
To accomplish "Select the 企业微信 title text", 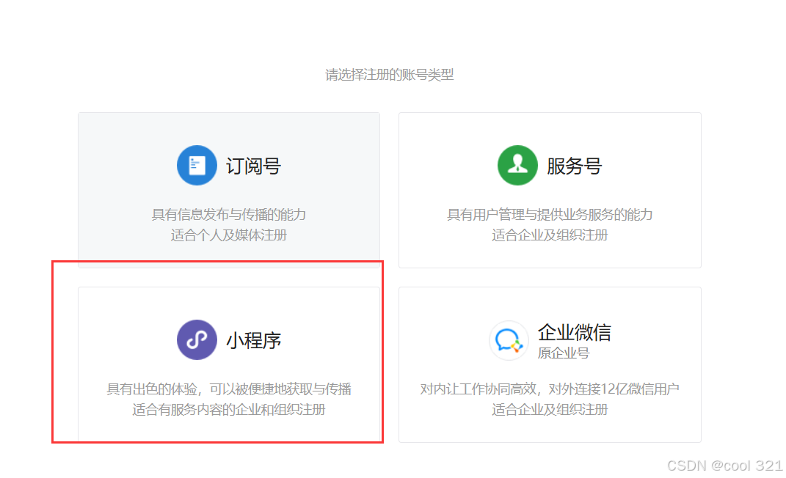I will pos(575,332).
